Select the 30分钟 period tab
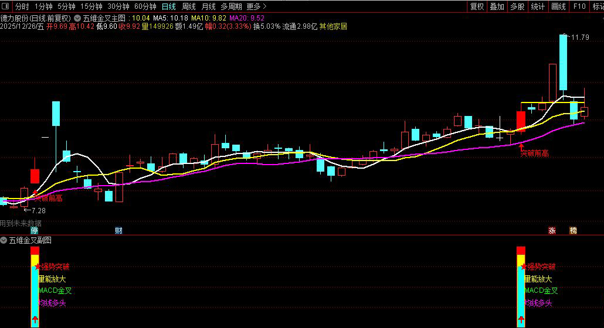The image size is (604, 328). click(118, 6)
